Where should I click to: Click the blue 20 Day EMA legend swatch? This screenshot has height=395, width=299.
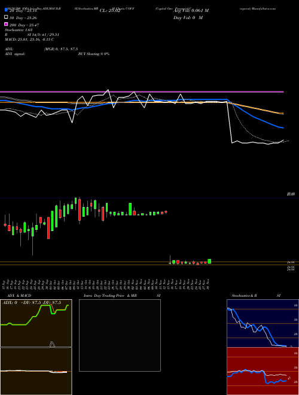click(x=6, y=10)
